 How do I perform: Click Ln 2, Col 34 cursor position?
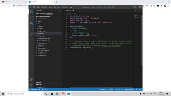[x=104, y=90]
